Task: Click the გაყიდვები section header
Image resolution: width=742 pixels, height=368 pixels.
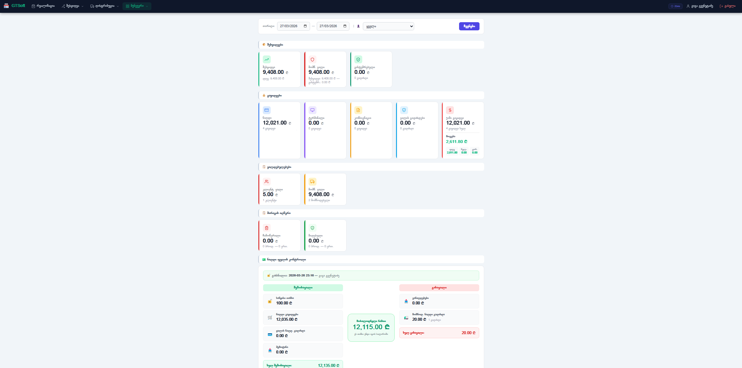Action: click(371, 95)
